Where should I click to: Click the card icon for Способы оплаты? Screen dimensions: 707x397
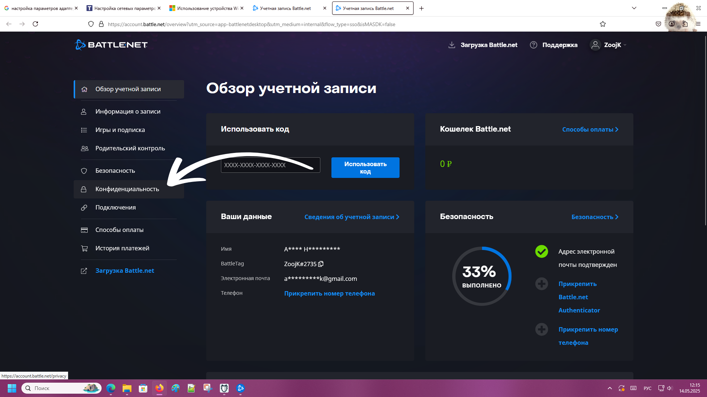[84, 230]
